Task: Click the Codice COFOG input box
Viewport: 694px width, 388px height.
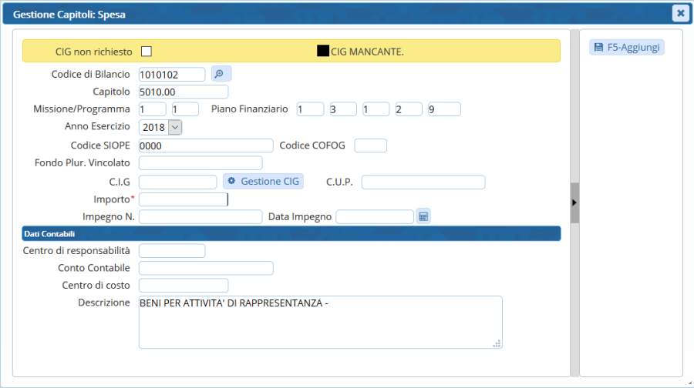Action: click(x=370, y=145)
